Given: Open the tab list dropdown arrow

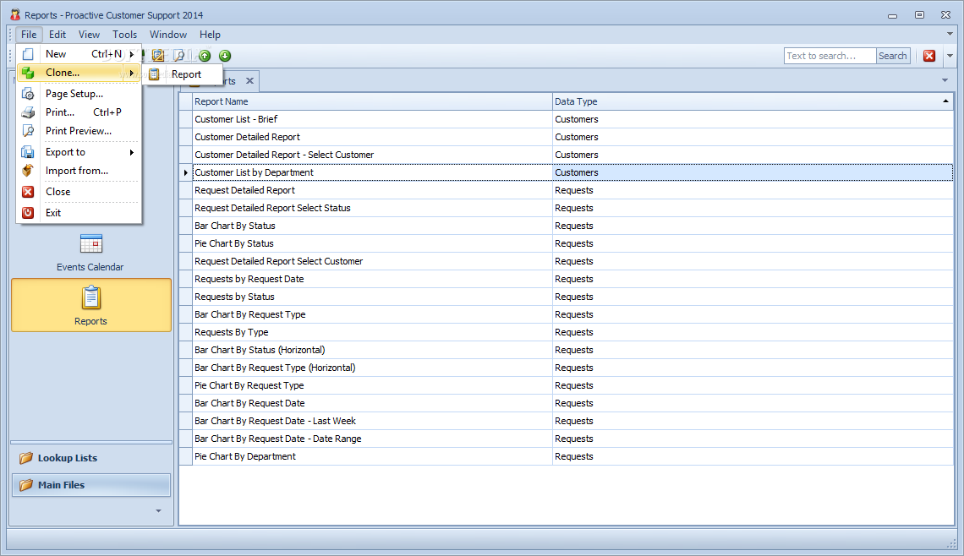Looking at the screenshot, I should (x=945, y=80).
